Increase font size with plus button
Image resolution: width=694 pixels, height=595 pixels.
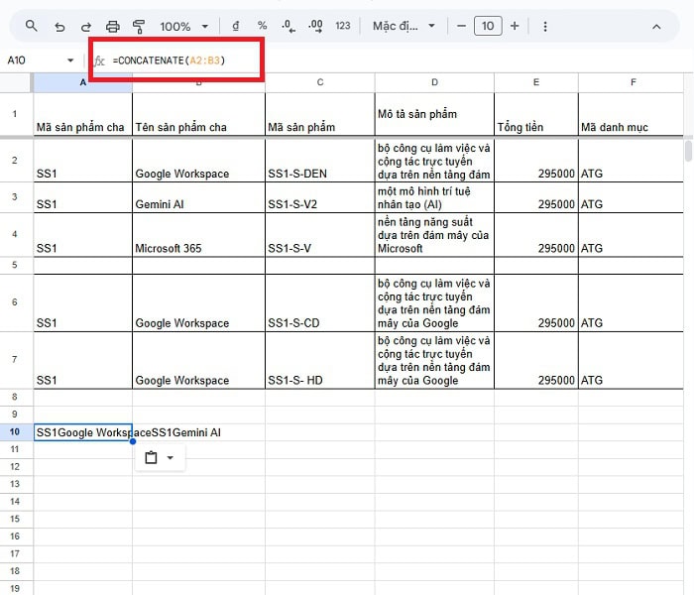coord(515,26)
